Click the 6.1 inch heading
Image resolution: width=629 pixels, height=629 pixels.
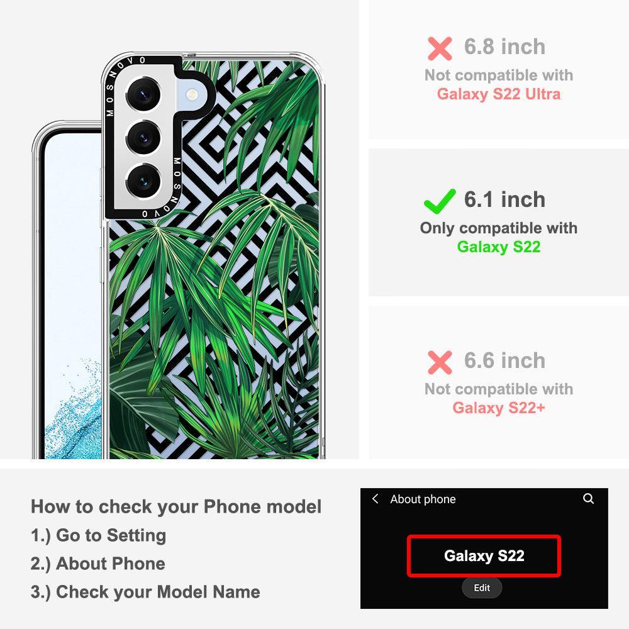coord(504,199)
